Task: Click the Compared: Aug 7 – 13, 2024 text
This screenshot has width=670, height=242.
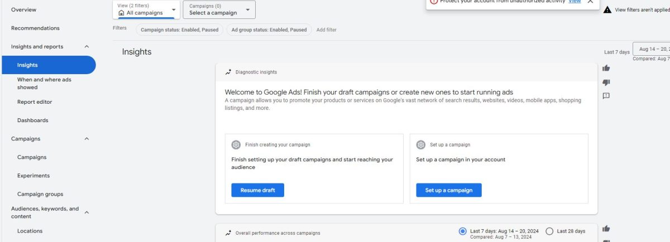Action: pyautogui.click(x=501, y=237)
